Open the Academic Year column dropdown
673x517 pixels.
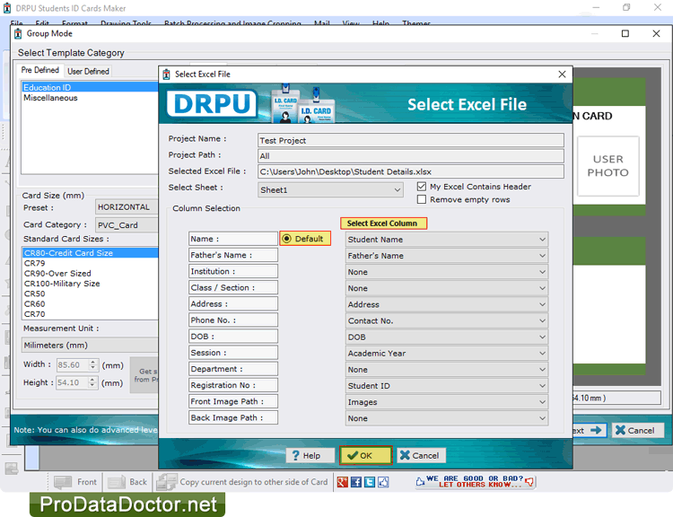(447, 353)
